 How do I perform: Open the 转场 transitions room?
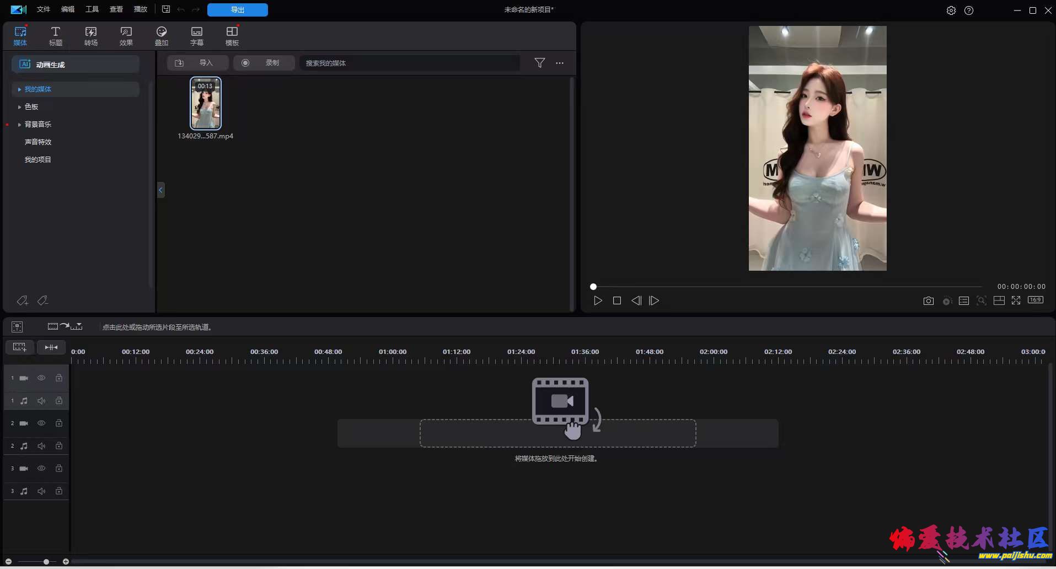91,36
